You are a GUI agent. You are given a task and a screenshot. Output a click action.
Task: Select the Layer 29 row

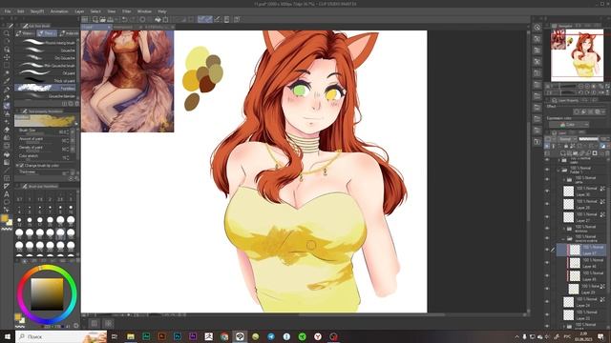tap(581, 289)
